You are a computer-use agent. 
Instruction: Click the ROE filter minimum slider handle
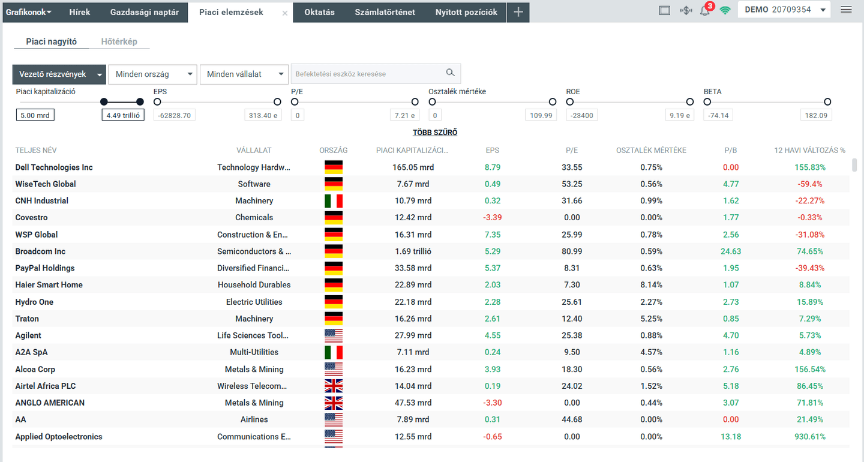pyautogui.click(x=570, y=102)
